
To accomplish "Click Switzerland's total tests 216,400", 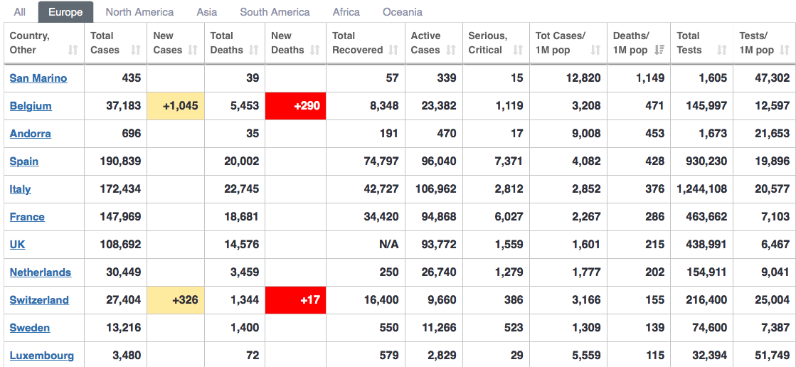I will pos(706,300).
